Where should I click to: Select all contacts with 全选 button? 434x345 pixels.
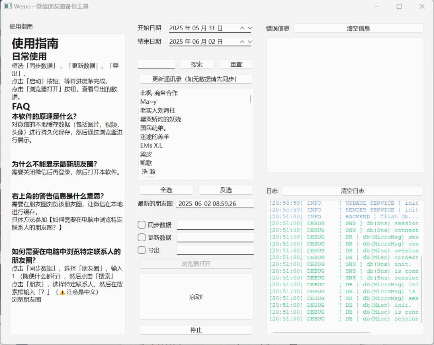point(166,189)
